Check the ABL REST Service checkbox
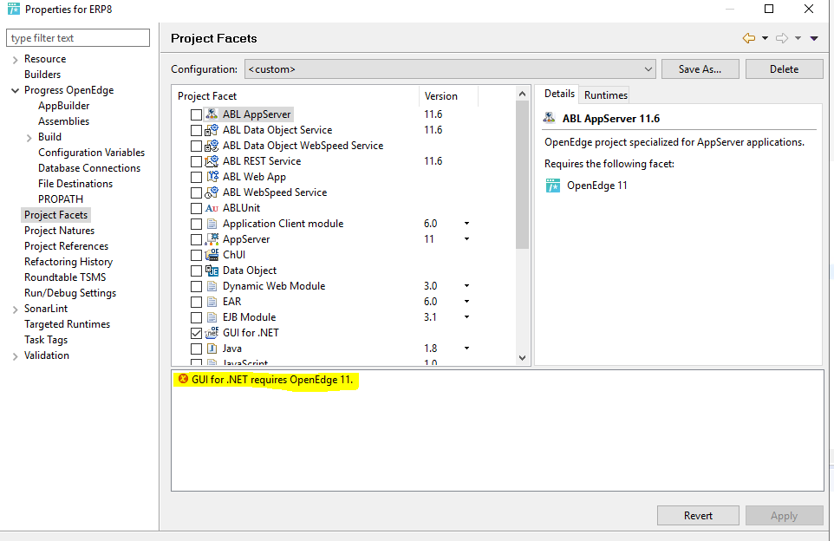Screen dimensions: 834x541 [x=196, y=161]
